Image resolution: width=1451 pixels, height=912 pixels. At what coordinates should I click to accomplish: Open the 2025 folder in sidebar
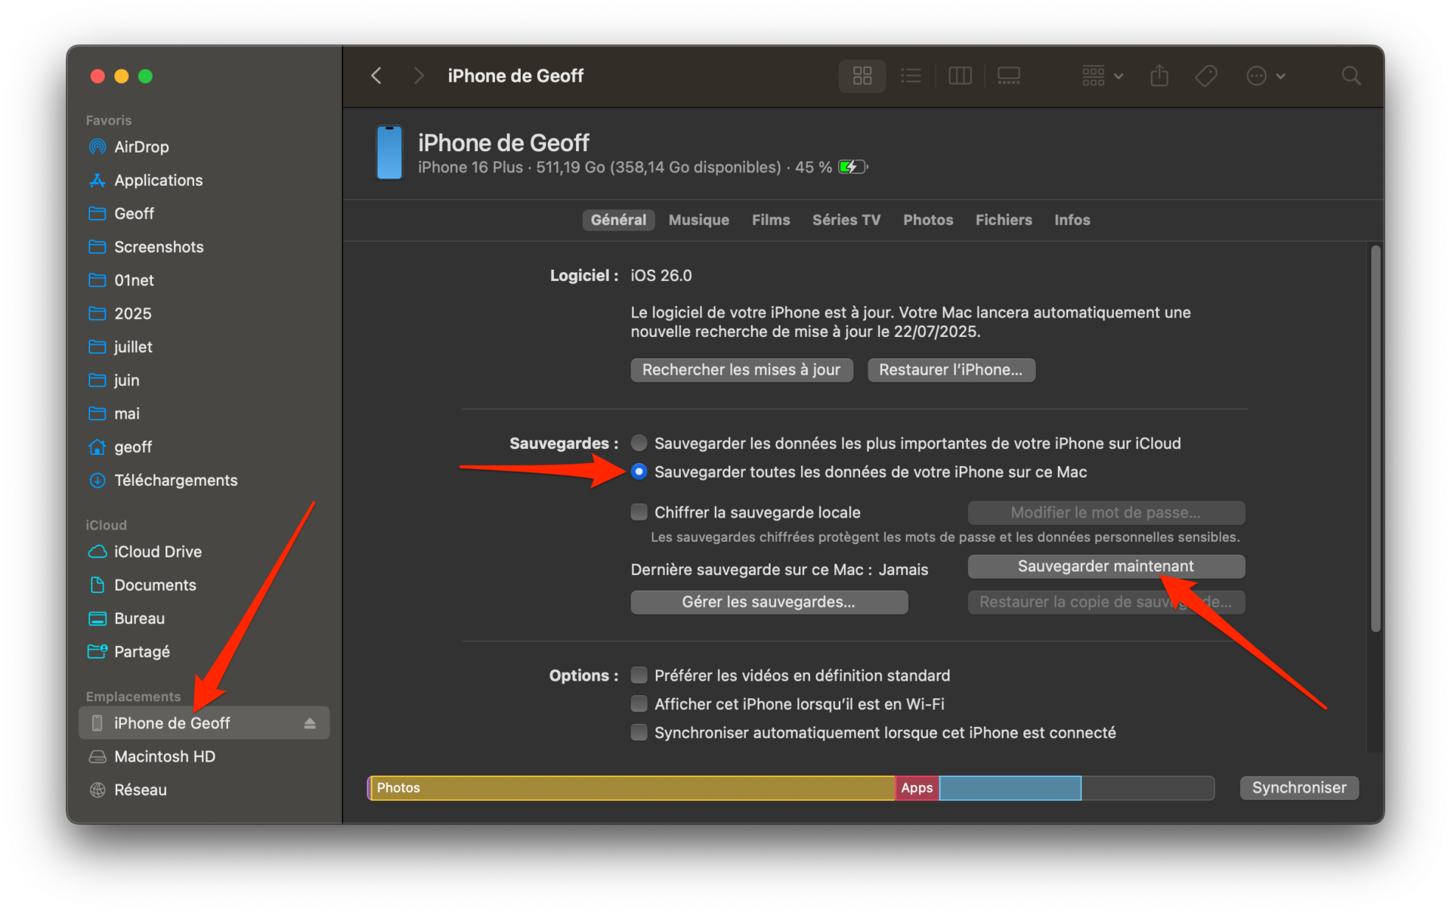(204, 313)
